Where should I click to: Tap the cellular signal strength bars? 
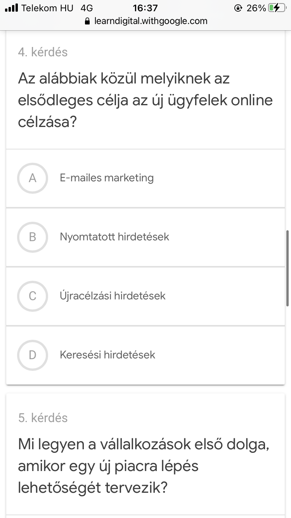(11, 8)
